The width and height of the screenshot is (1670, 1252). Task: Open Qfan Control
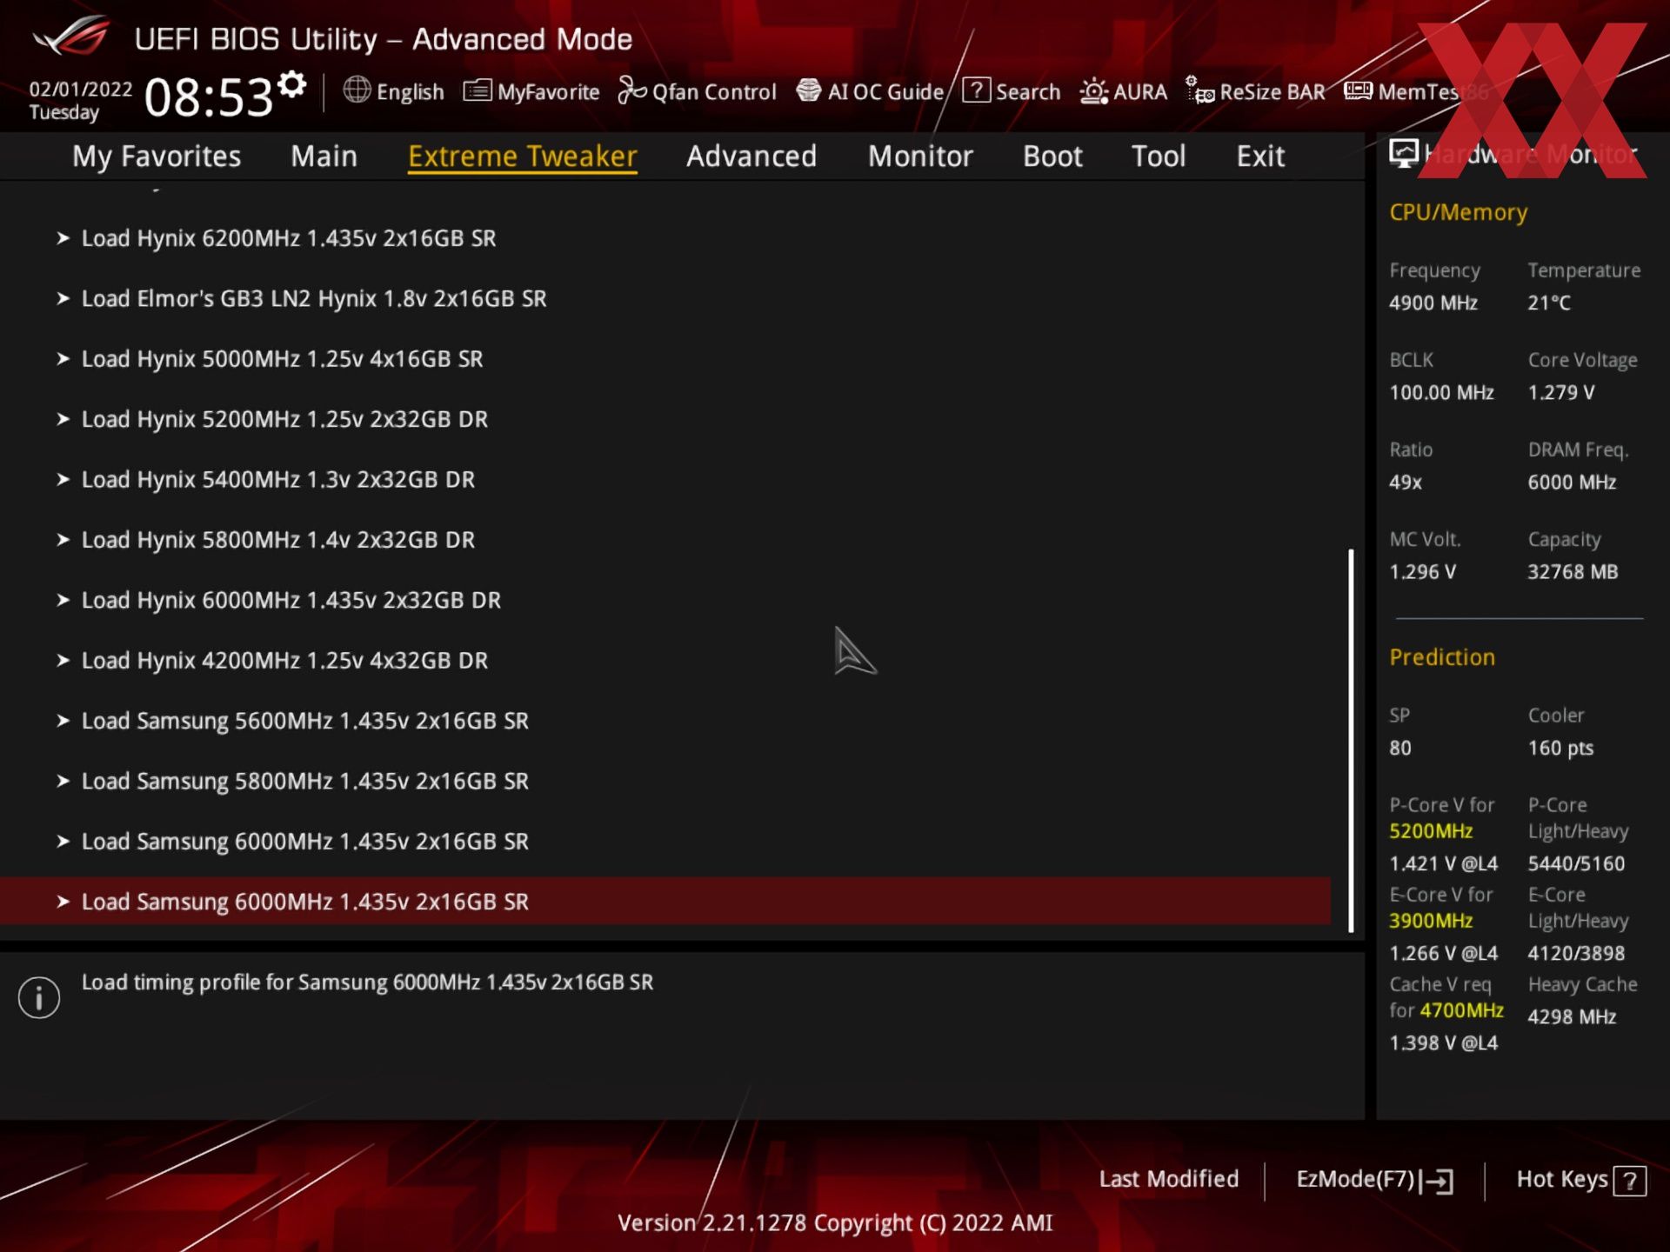pyautogui.click(x=697, y=91)
